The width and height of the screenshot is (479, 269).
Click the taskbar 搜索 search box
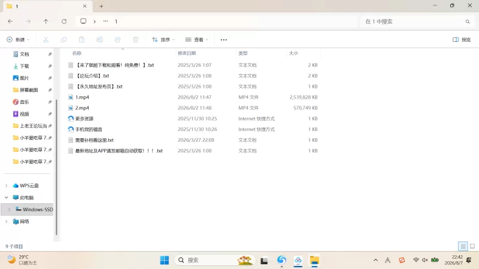coord(215,260)
